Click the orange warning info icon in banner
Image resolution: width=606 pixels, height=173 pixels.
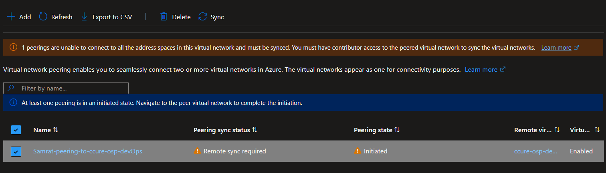[13, 47]
